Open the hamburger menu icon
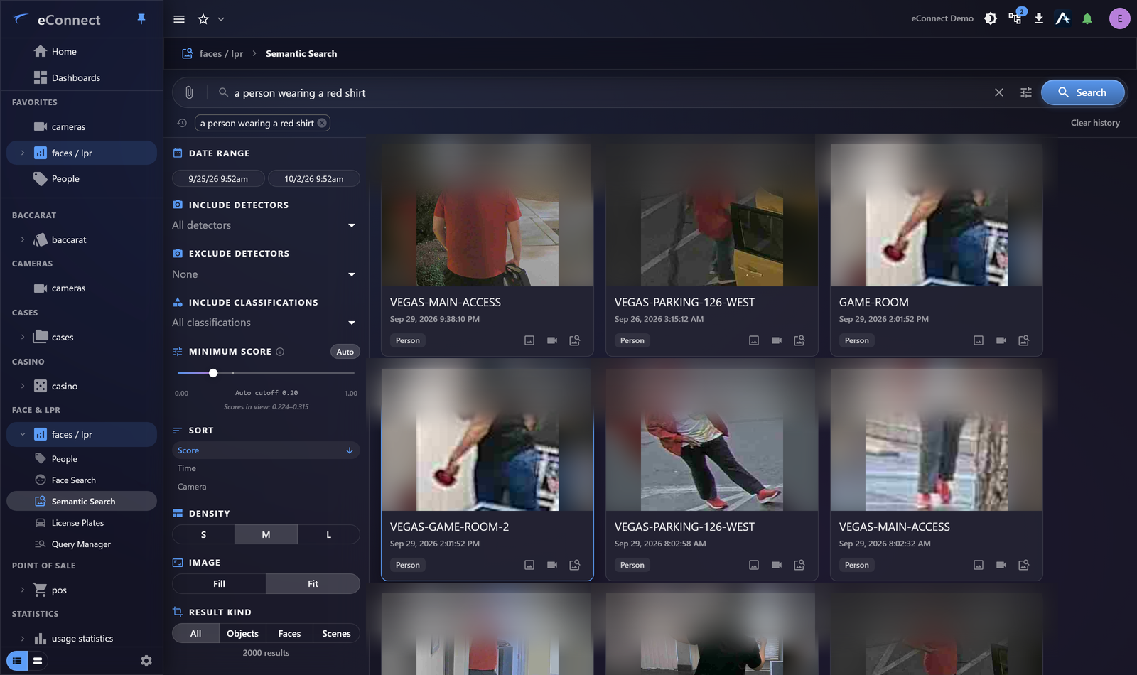1137x675 pixels. (179, 19)
